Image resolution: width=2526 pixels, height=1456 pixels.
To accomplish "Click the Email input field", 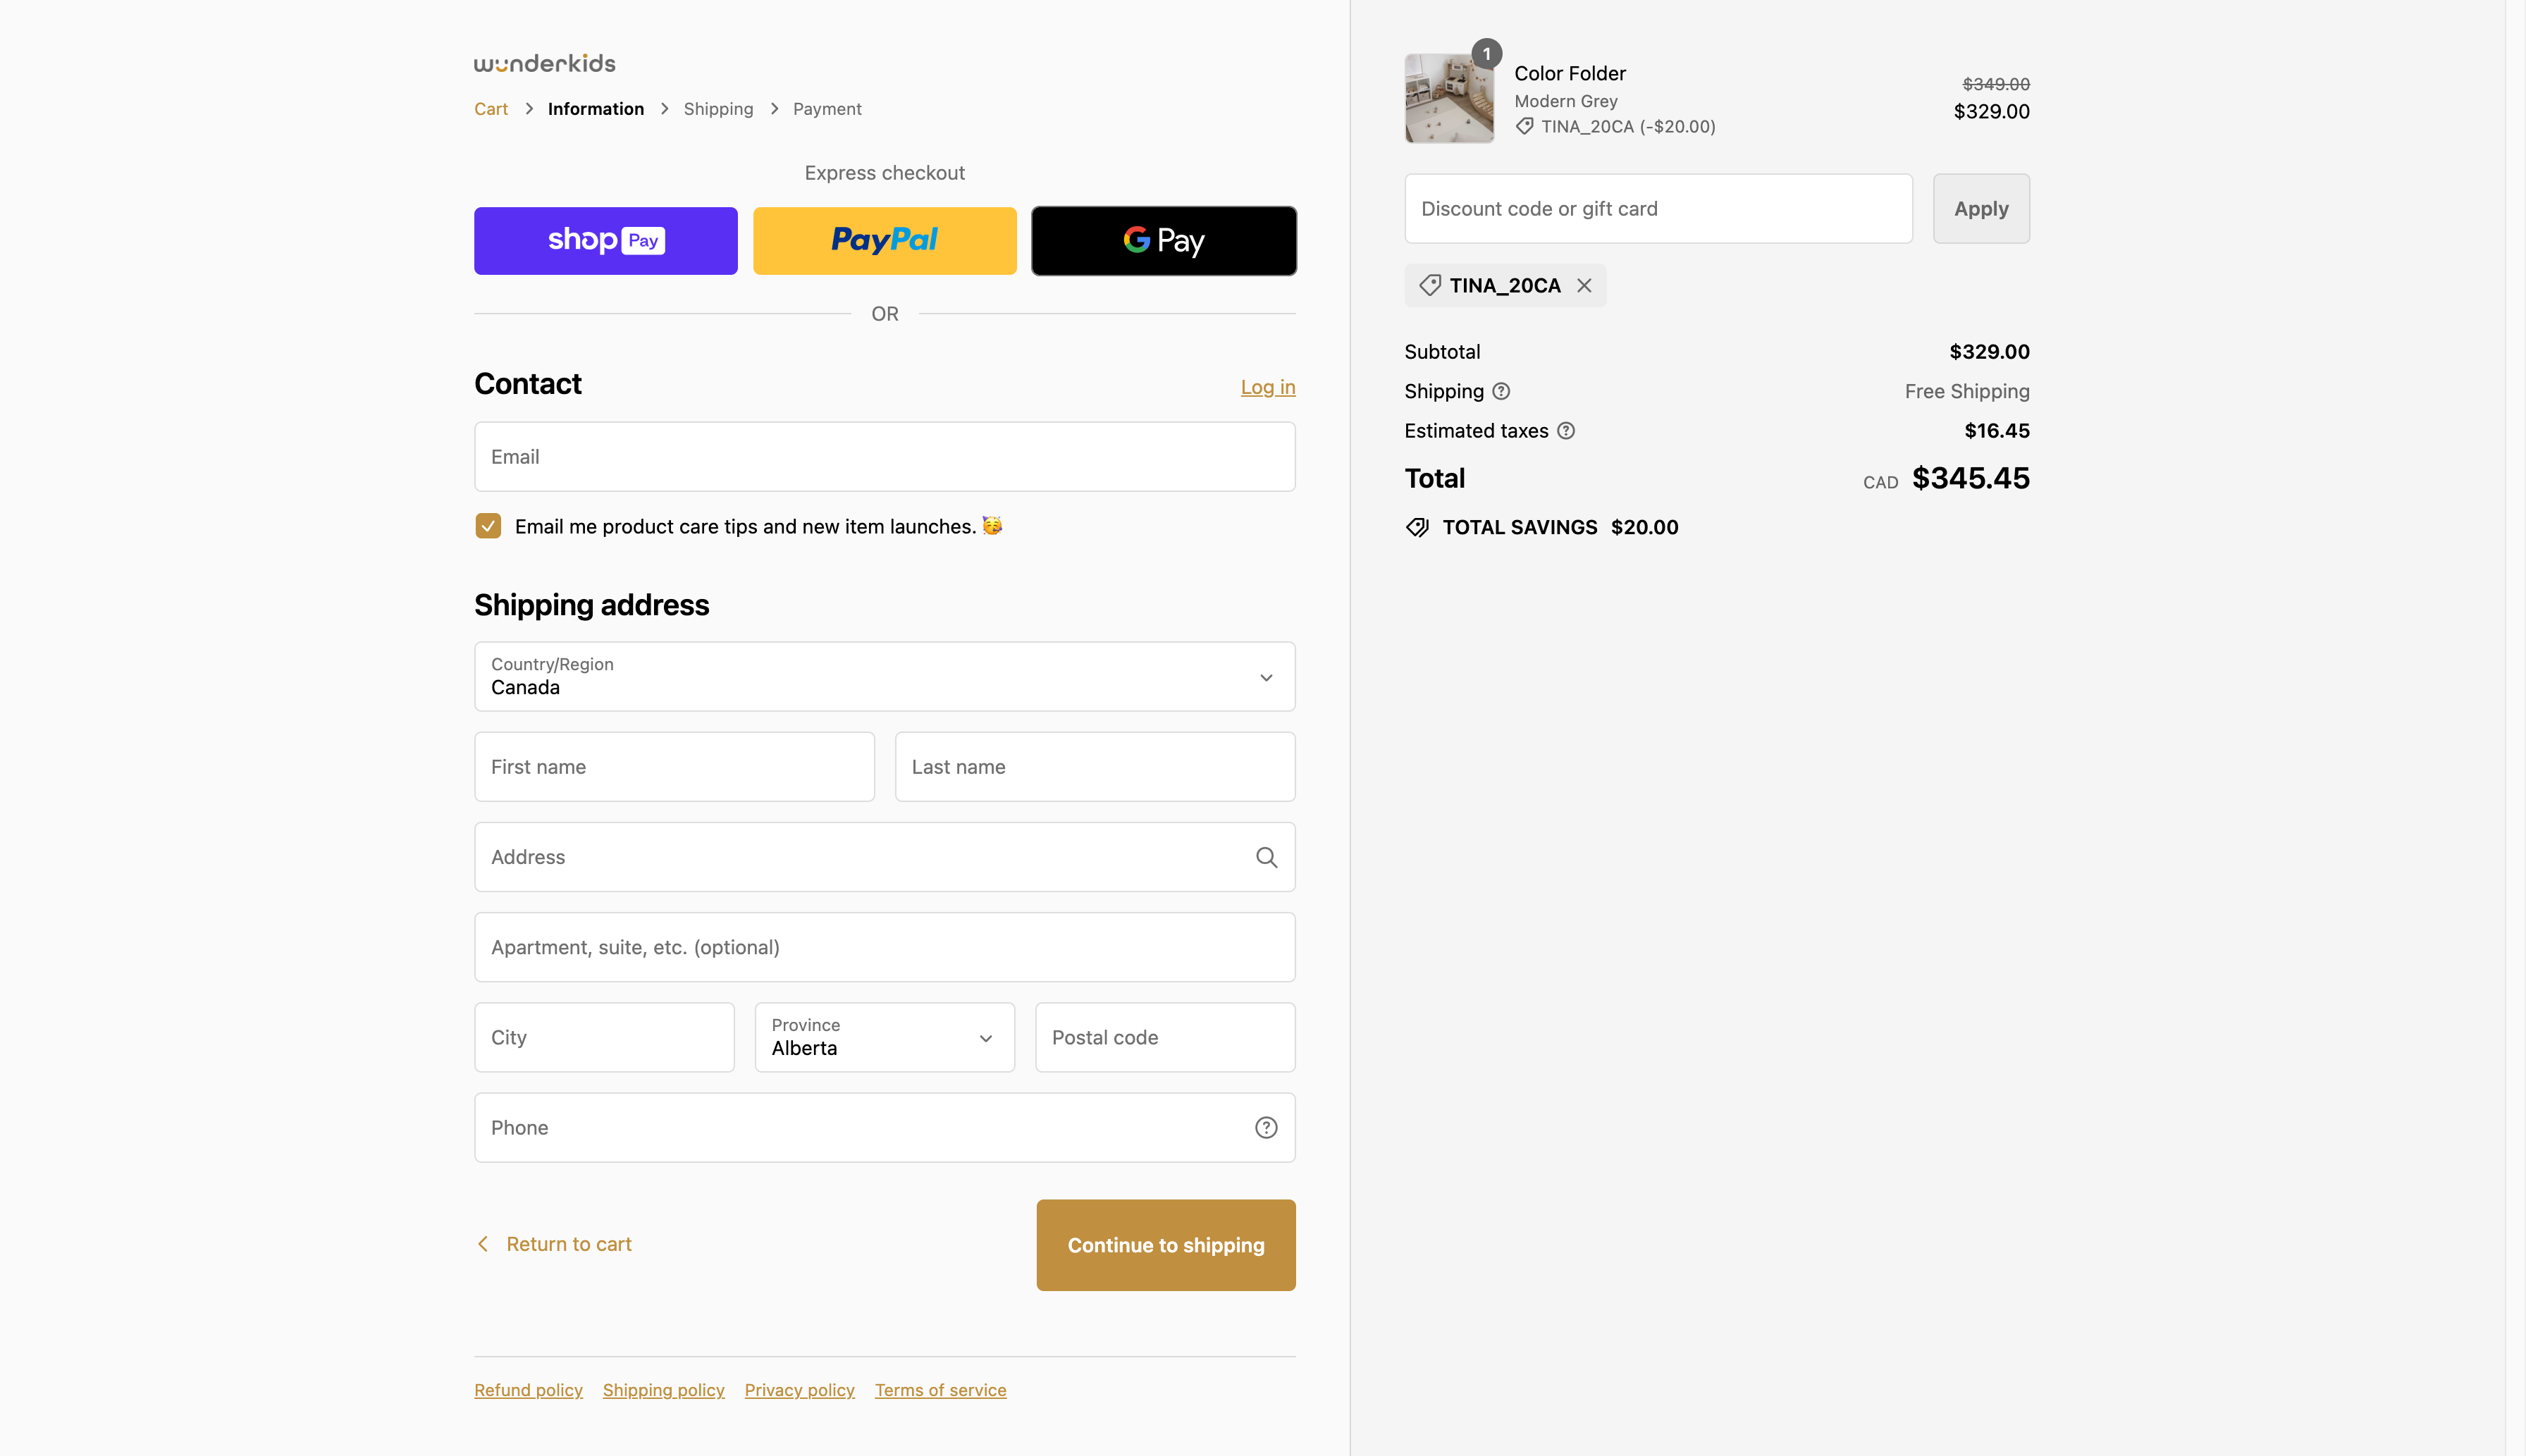I will tap(884, 457).
